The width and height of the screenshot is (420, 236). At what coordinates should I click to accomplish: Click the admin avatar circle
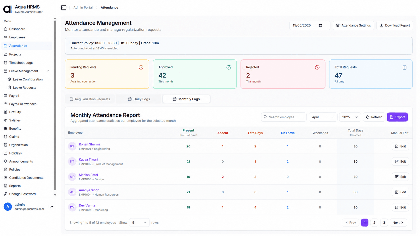tap(8, 207)
